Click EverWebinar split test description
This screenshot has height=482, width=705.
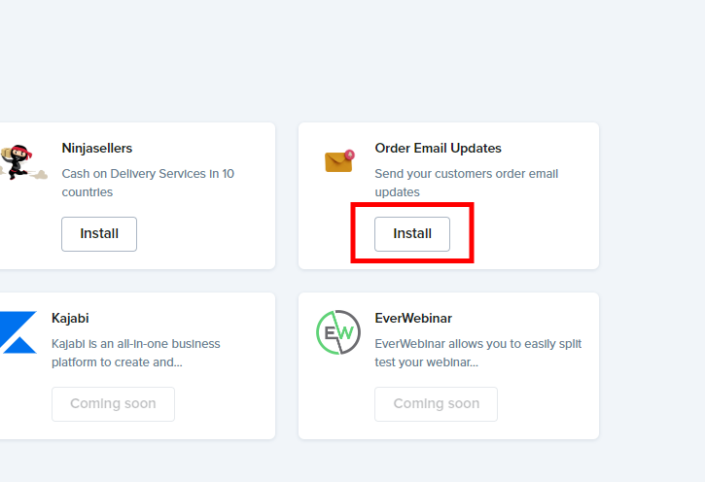pos(478,353)
